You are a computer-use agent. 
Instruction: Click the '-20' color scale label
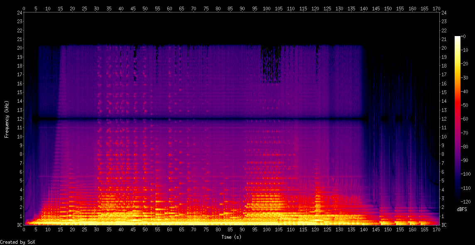[x=464, y=63]
